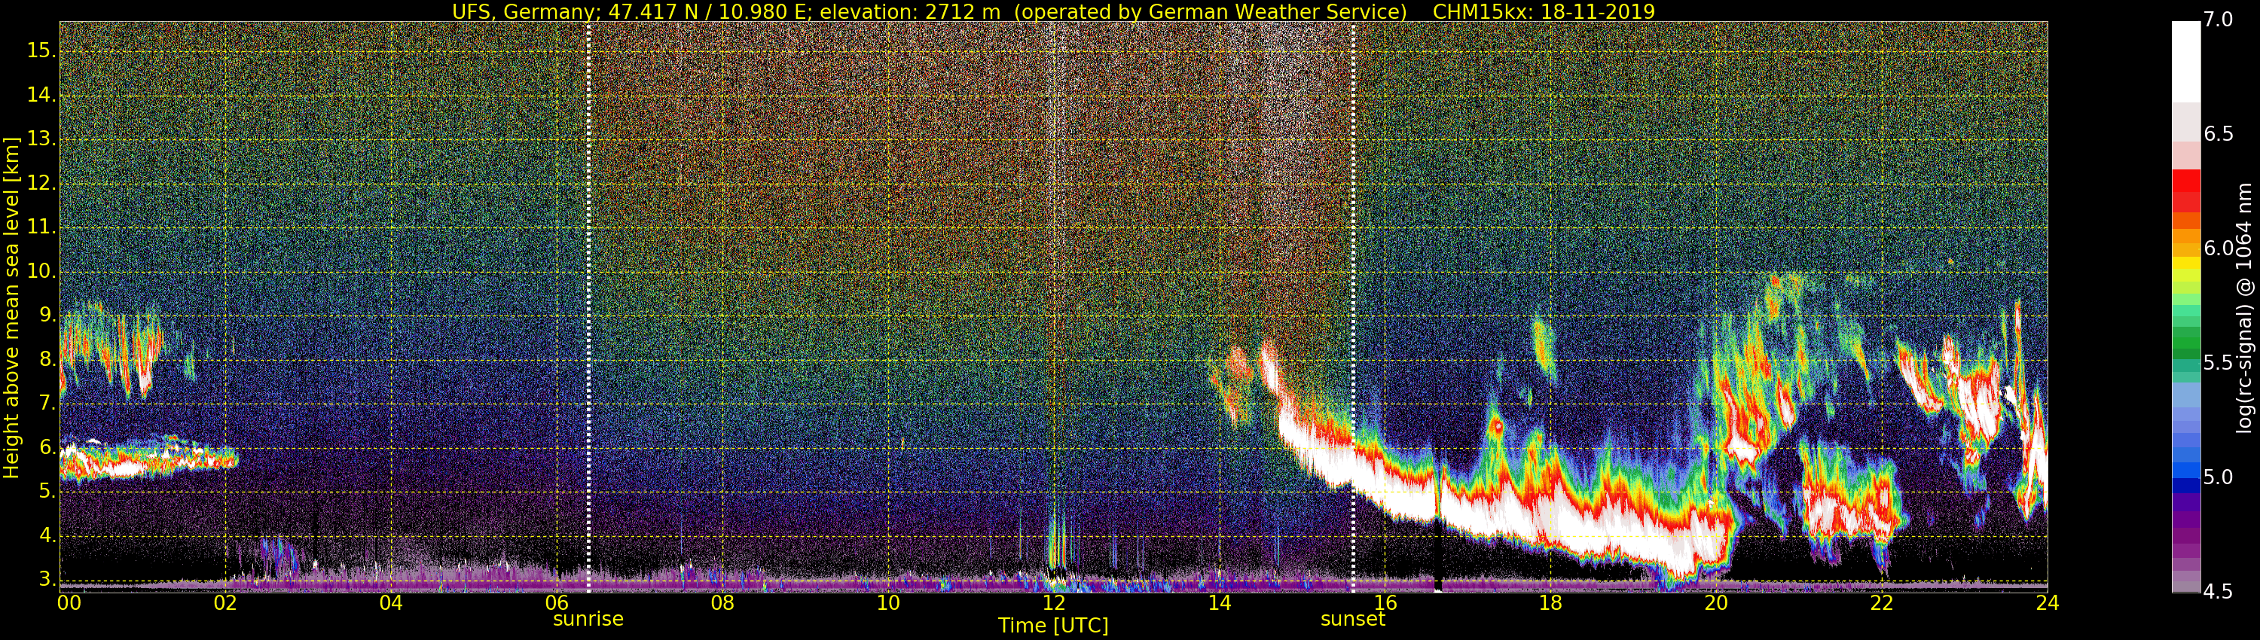Click the colorbar value '4.5'
The image size is (2260, 640).
click(x=2219, y=592)
